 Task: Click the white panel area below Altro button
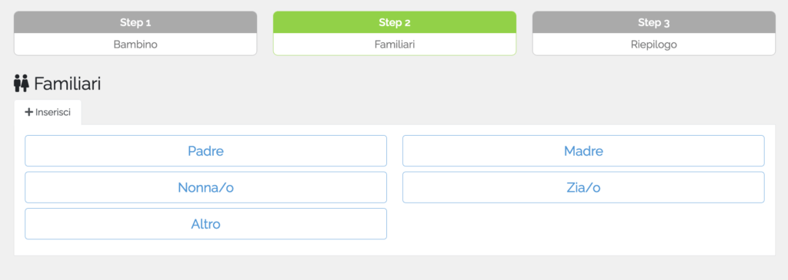coord(205,248)
